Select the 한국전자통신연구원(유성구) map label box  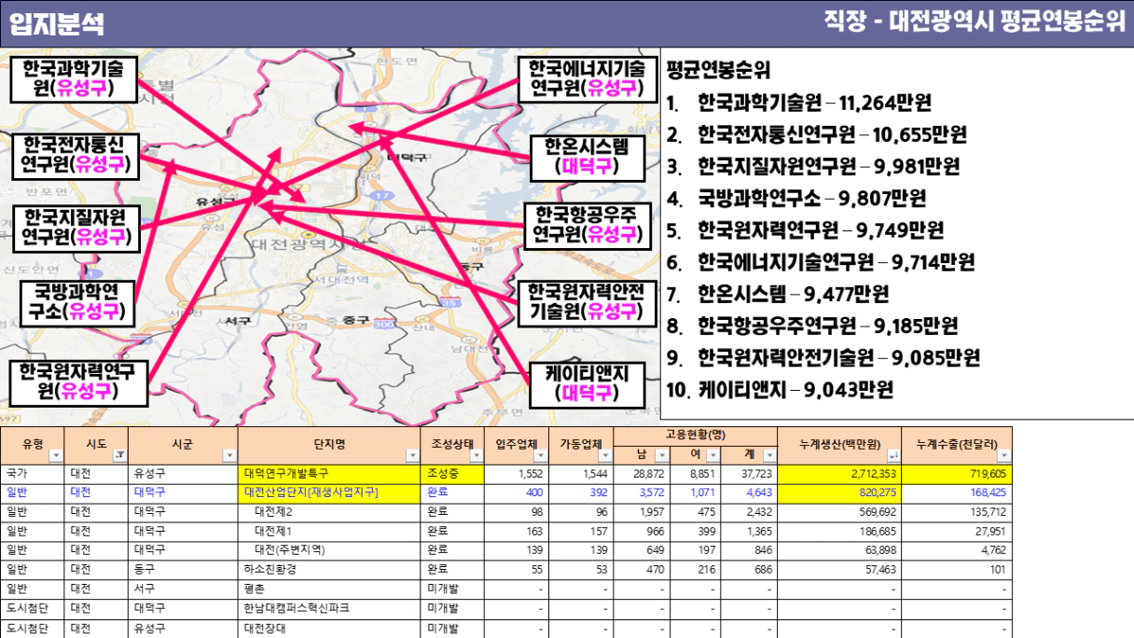point(76,156)
